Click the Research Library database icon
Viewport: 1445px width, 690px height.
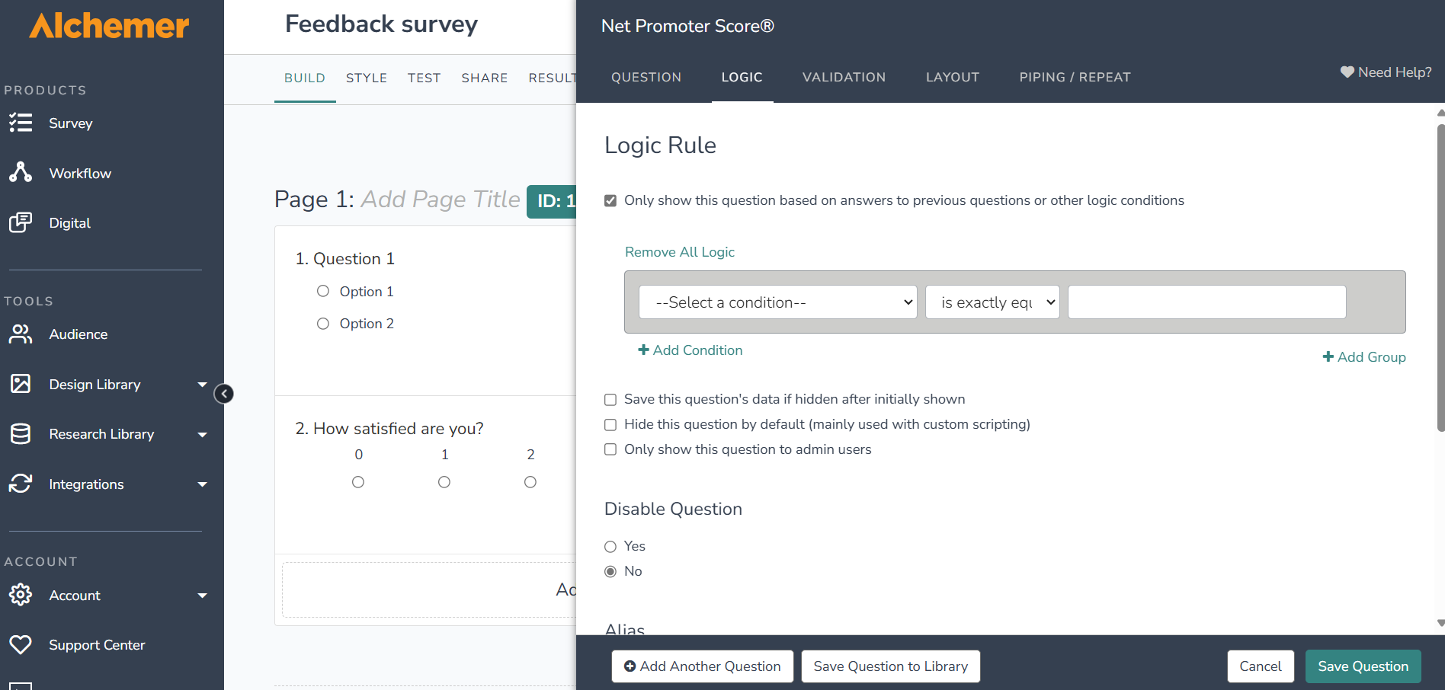[21, 433]
